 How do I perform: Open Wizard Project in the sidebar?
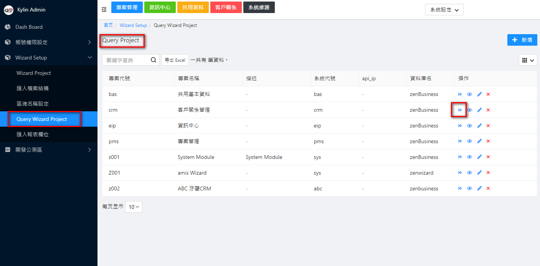34,73
